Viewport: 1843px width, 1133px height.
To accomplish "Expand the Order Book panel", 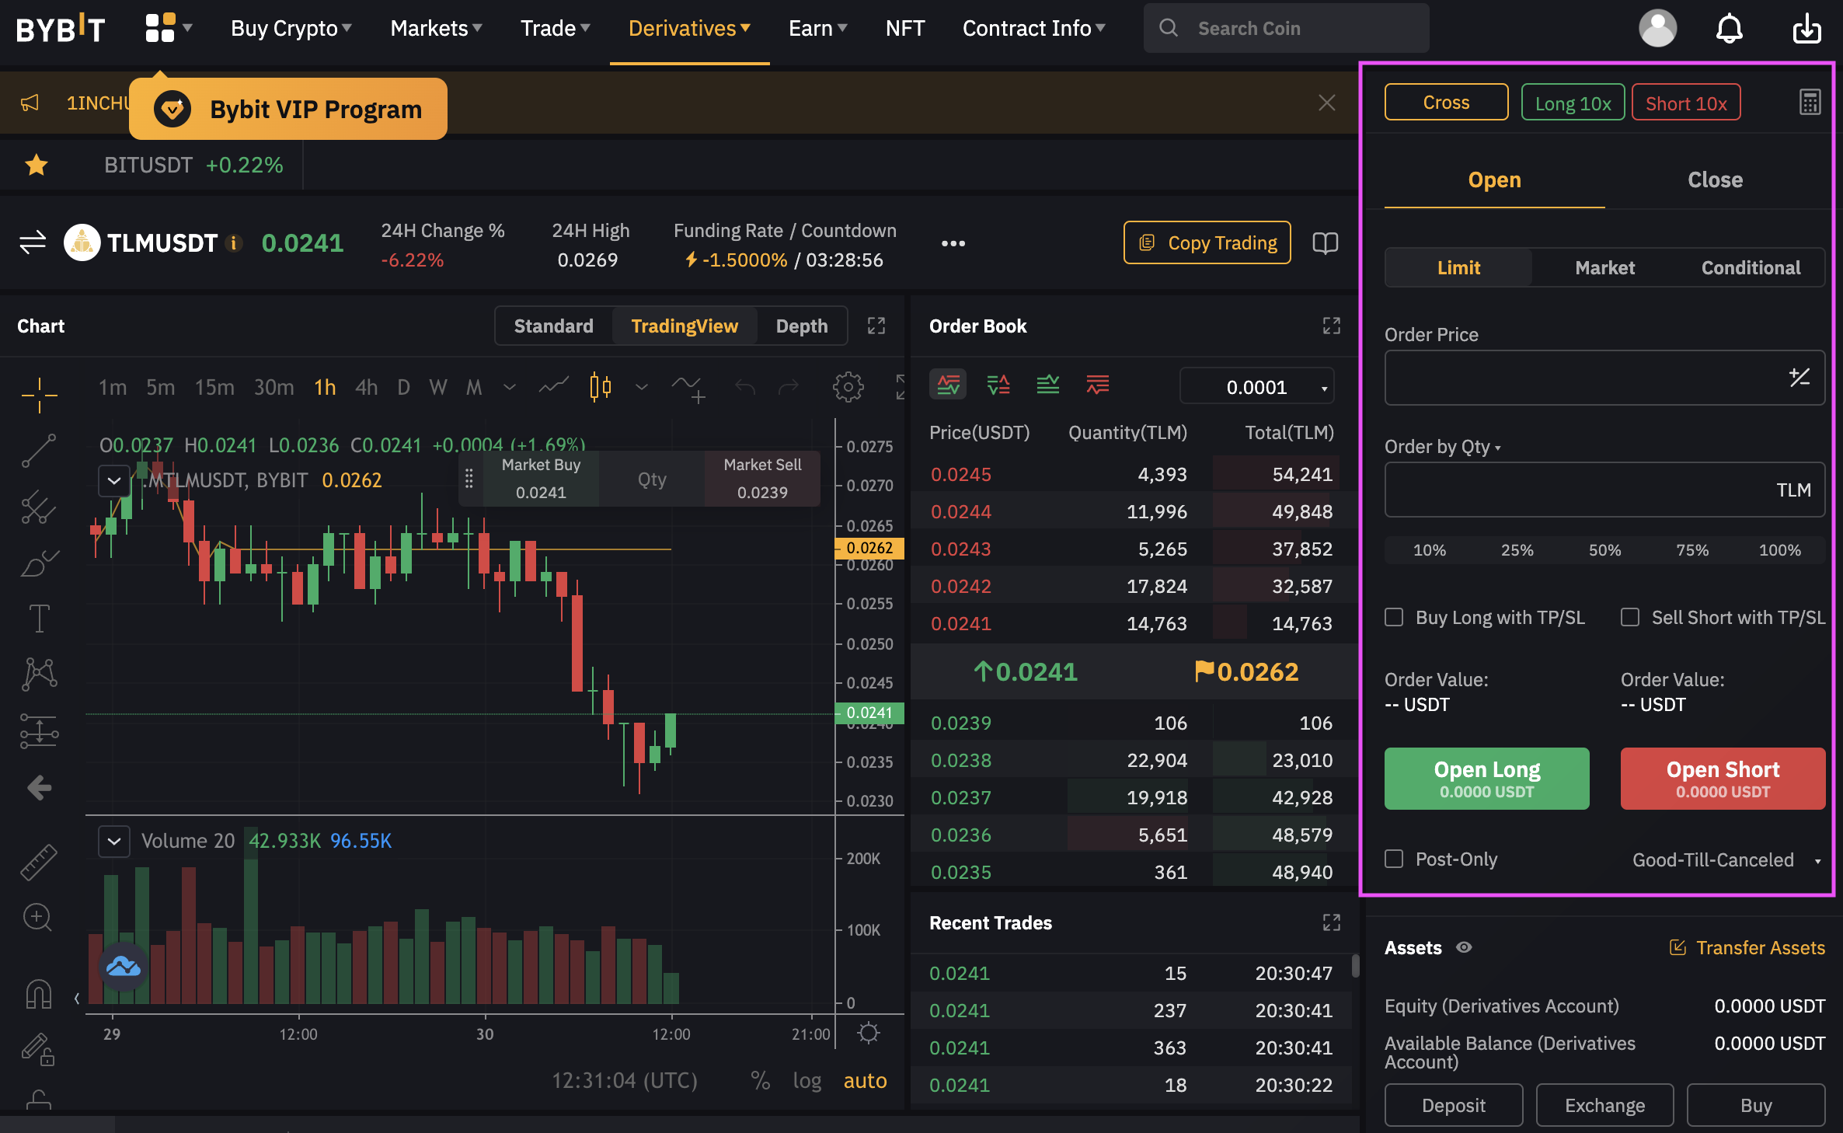I will tap(1332, 326).
